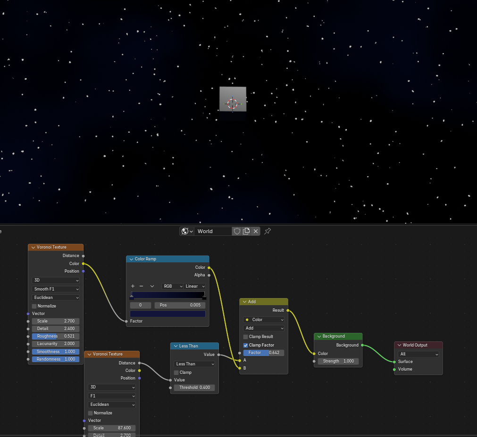Click the Color Ramp stop color swatch
477x437 pixels.
167,314
